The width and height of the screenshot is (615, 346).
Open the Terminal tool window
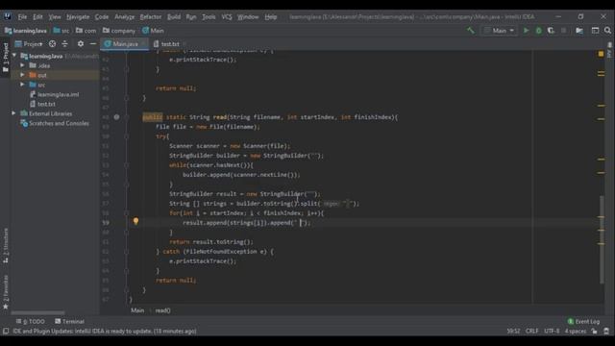pos(69,321)
